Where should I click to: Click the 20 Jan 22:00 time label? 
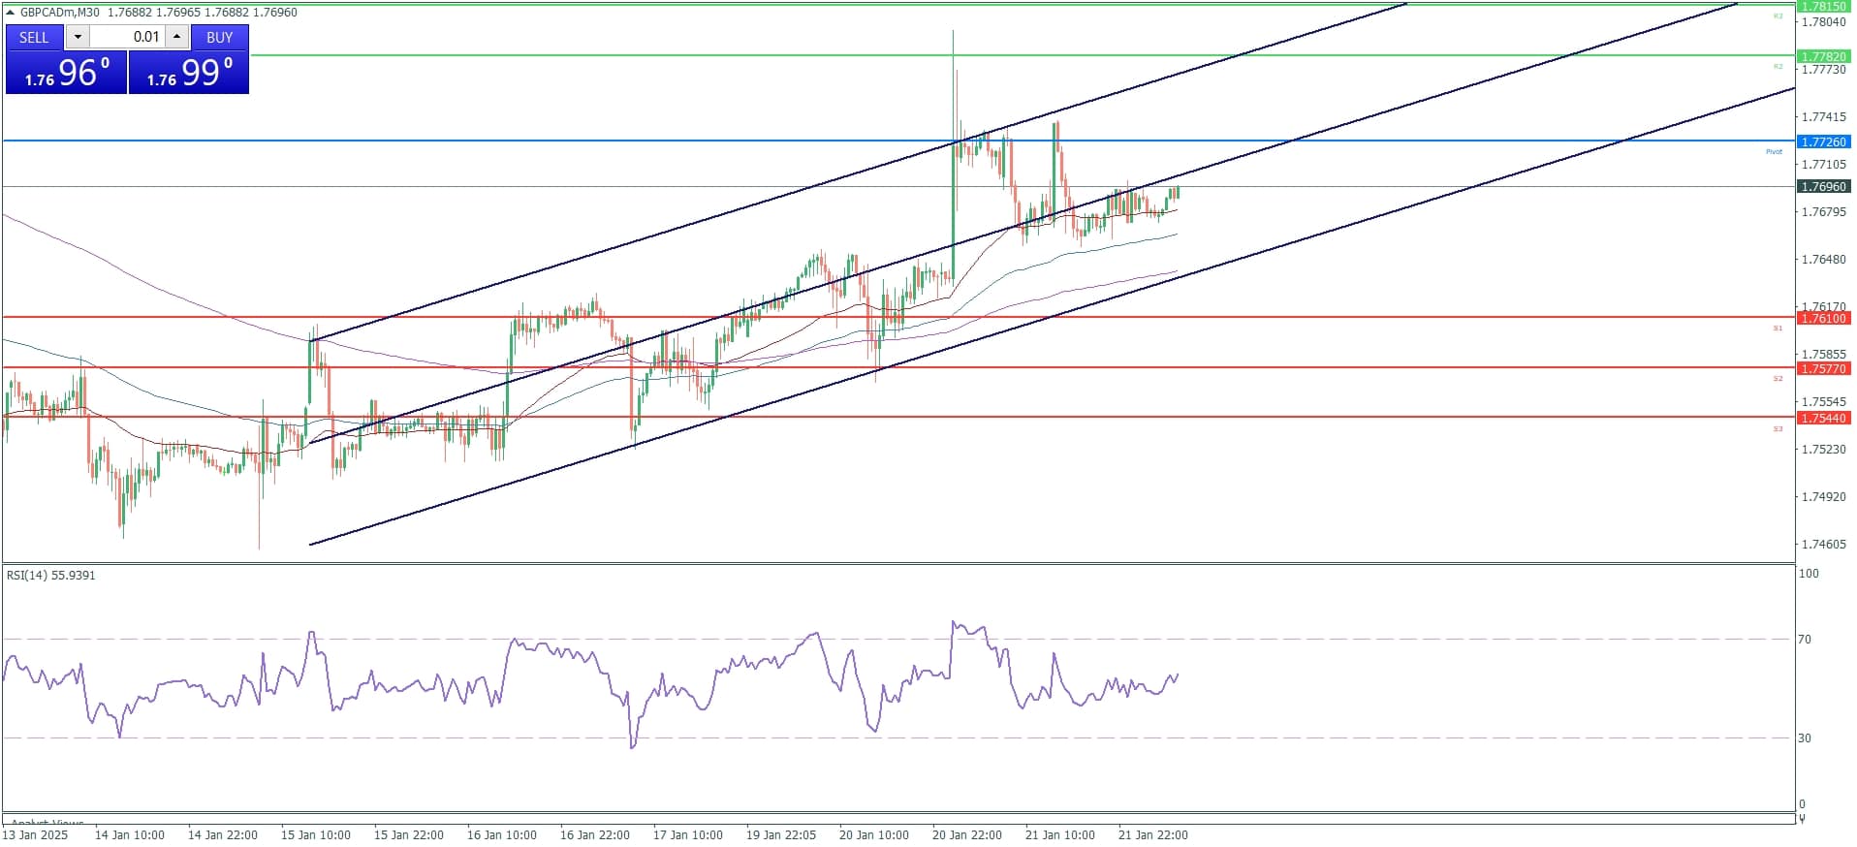click(967, 834)
